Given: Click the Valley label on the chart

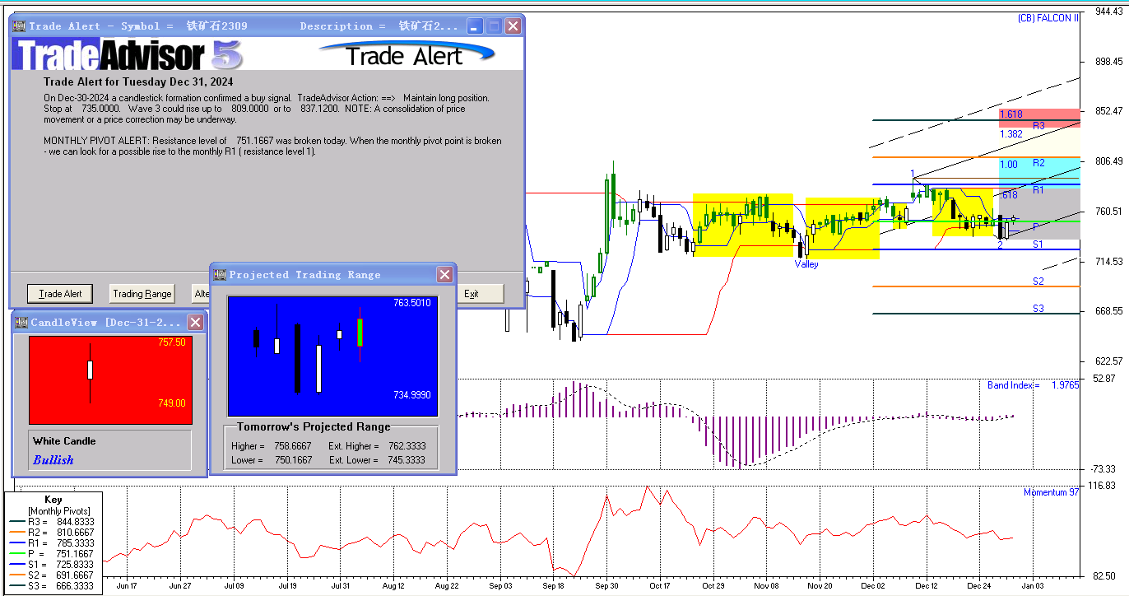Looking at the screenshot, I should (x=806, y=264).
